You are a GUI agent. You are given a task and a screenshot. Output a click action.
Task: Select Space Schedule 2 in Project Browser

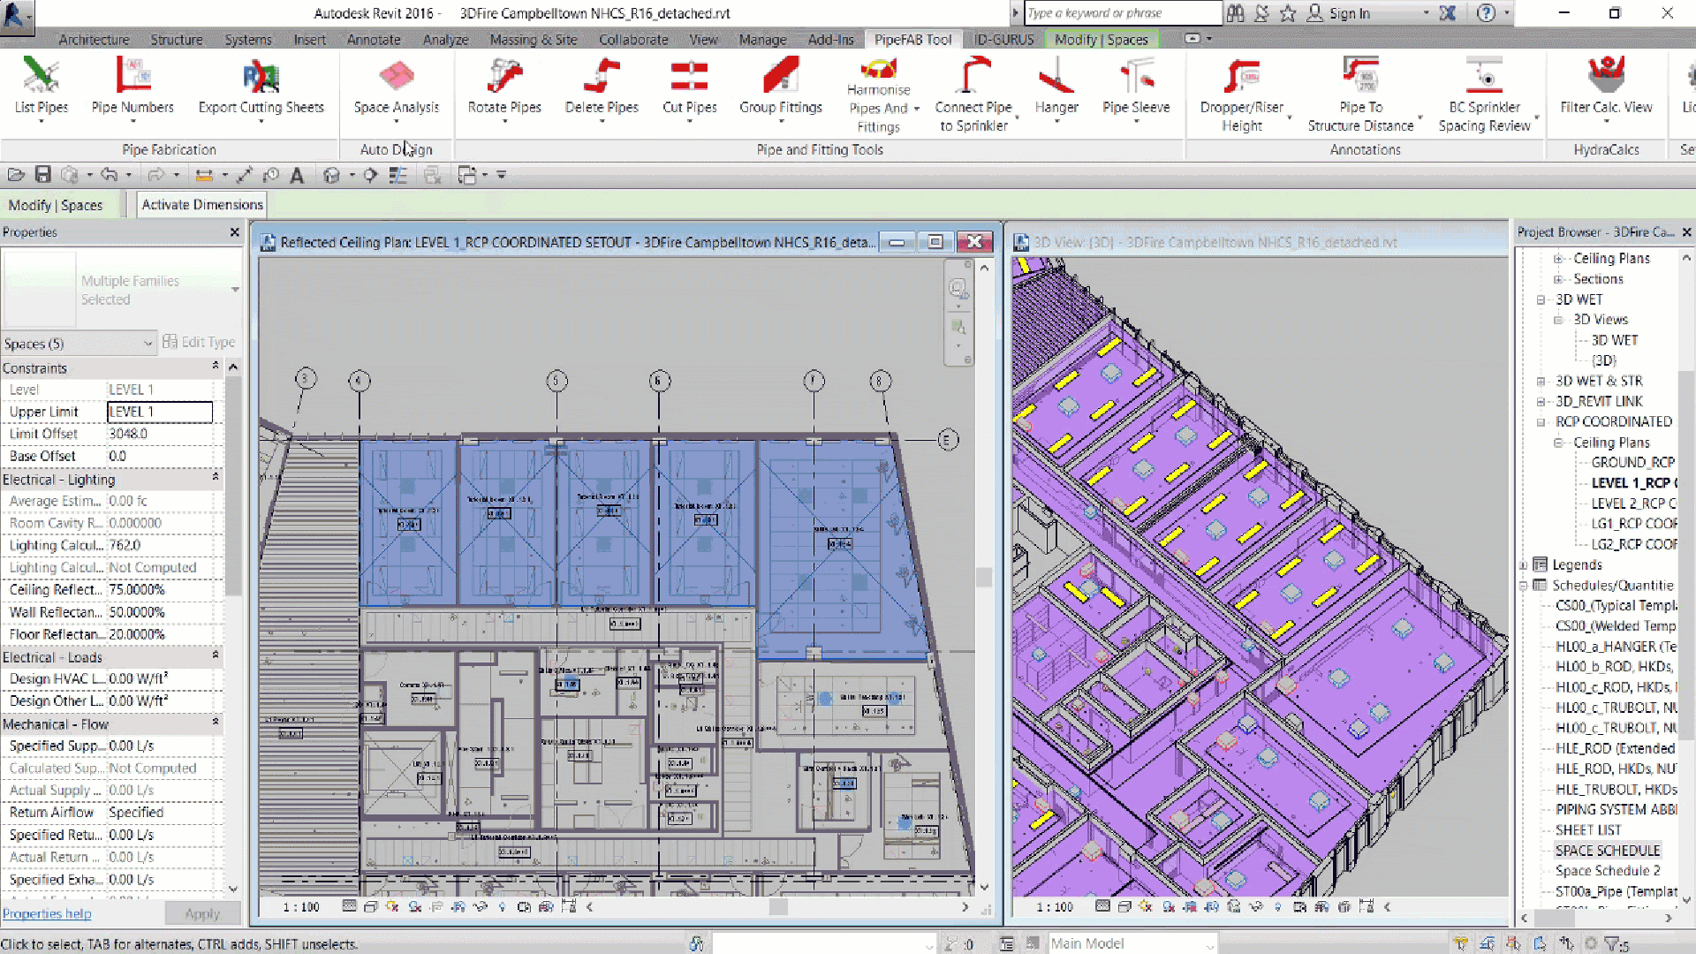(1608, 871)
